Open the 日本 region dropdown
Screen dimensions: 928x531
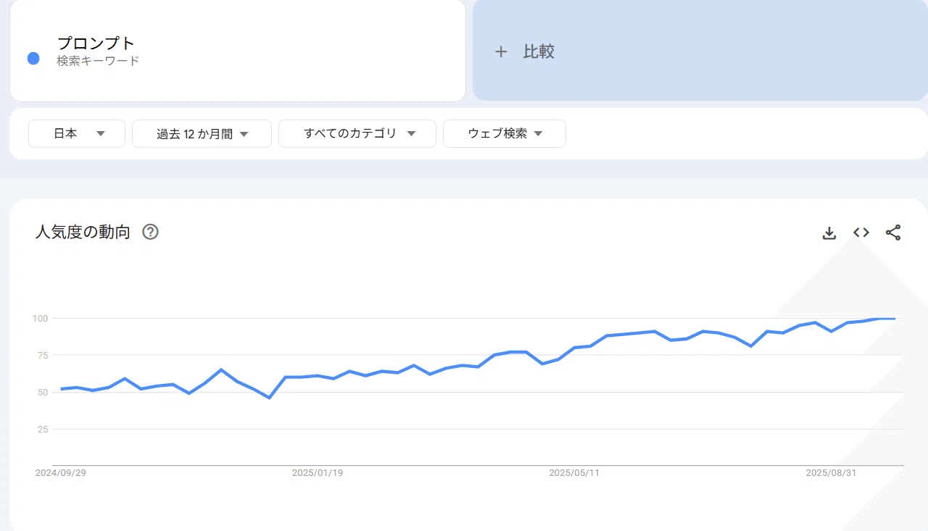(77, 133)
